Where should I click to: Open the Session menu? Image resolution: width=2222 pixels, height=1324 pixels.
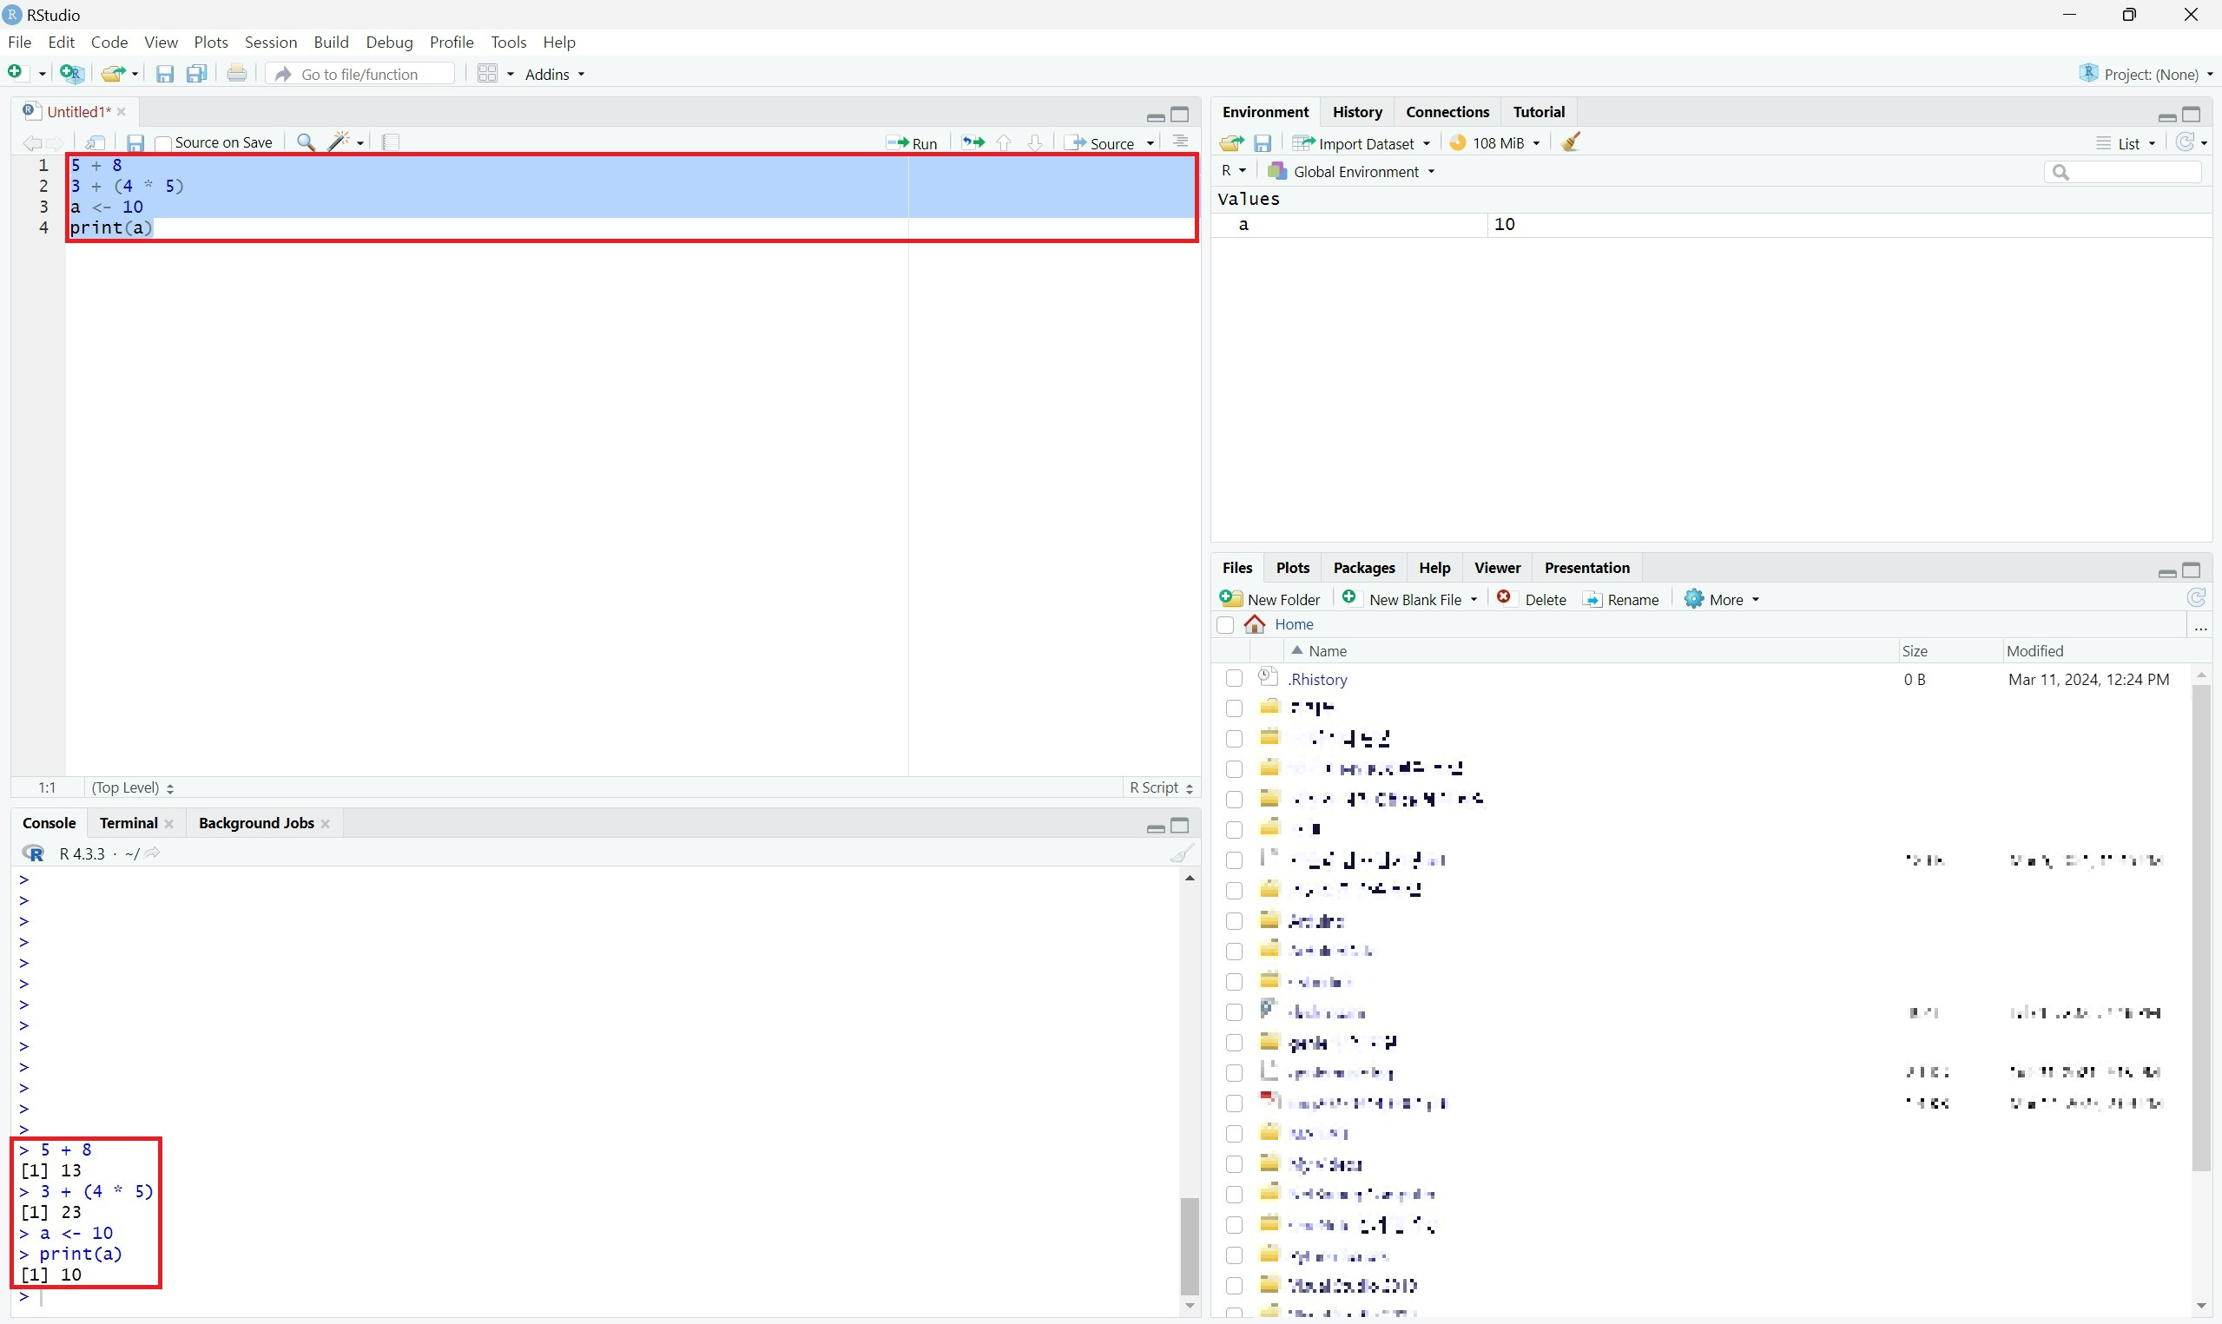pyautogui.click(x=270, y=42)
